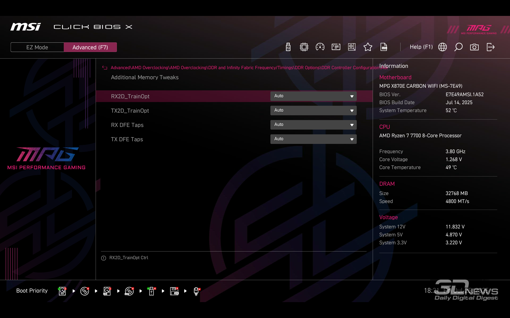Click the System Temperature value 52 °C

point(451,111)
